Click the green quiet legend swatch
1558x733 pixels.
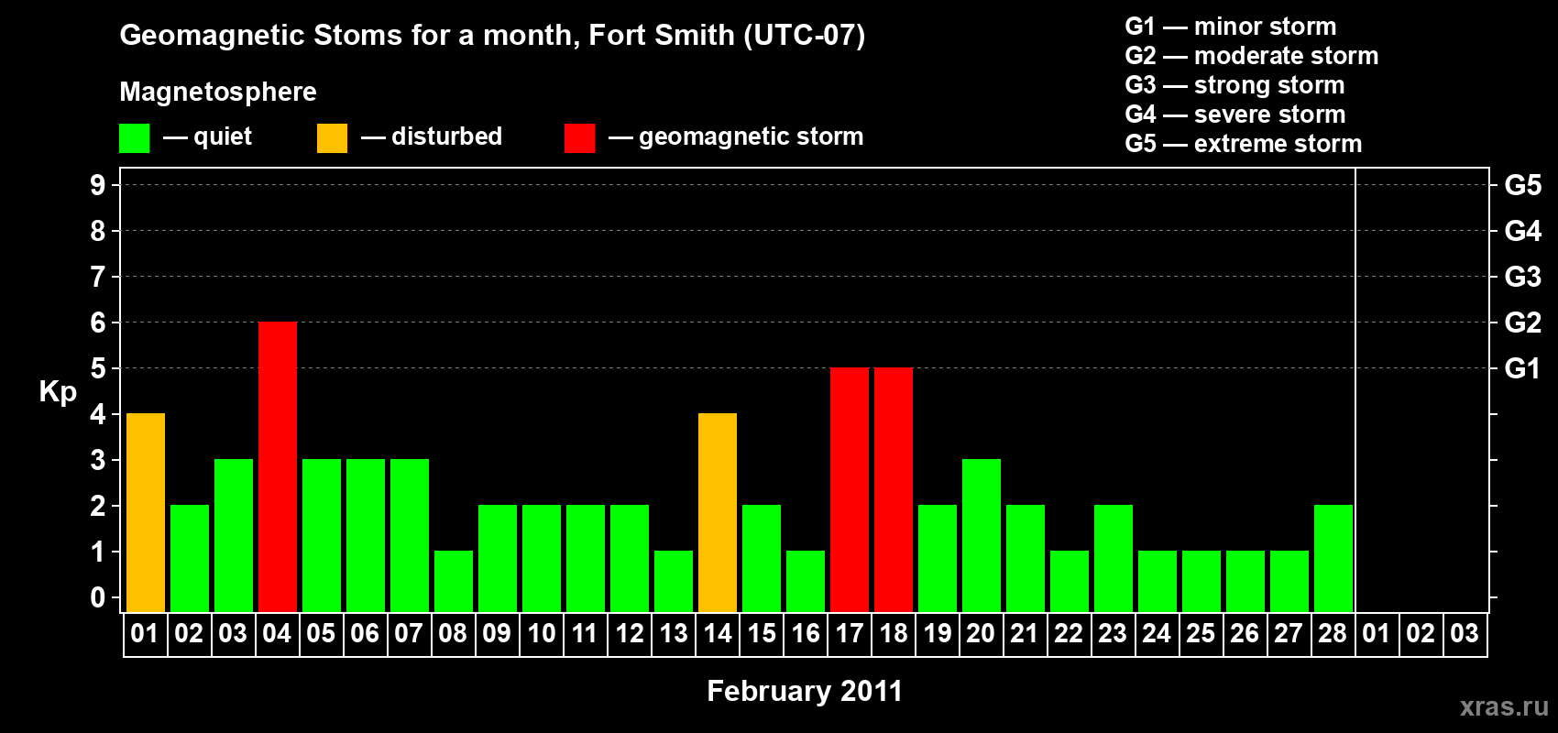(x=134, y=138)
